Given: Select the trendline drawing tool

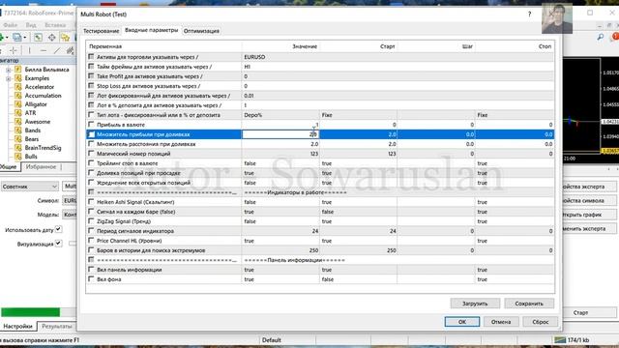Looking at the screenshot, I should (57, 50).
